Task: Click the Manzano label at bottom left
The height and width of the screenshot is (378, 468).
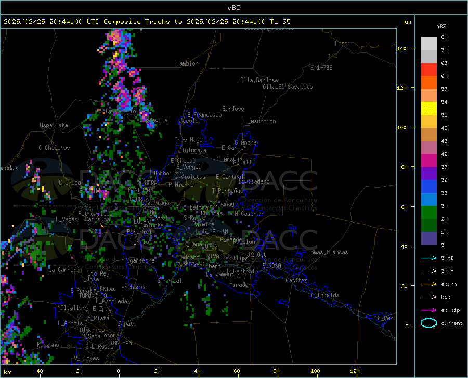Action: 48,345
